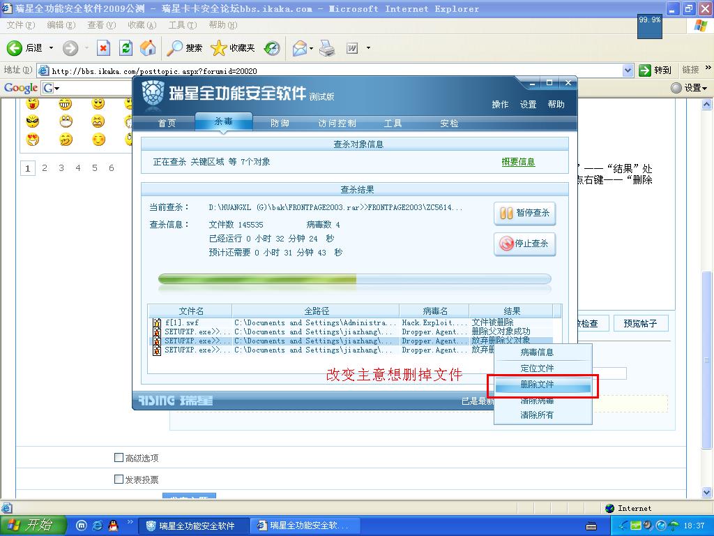Click the IE quick launch icon
Screen dimensions: 714x536
click(98, 526)
